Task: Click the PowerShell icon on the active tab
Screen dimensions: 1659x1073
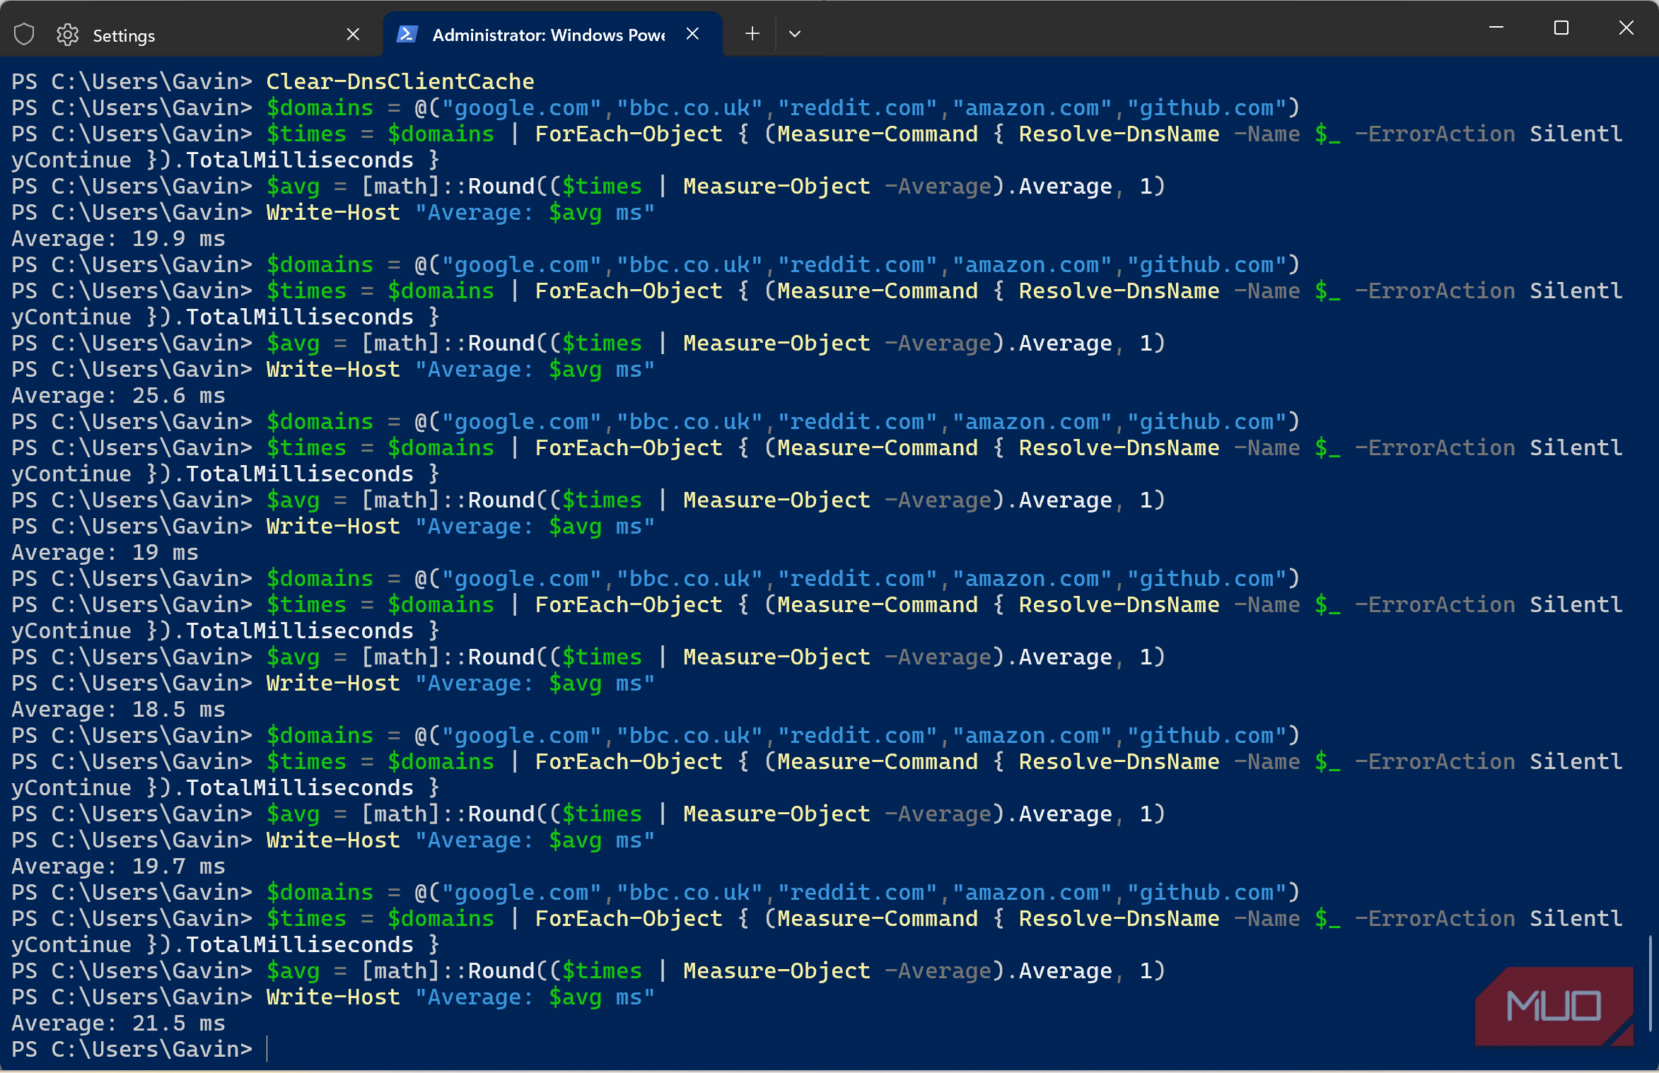Action: [407, 34]
